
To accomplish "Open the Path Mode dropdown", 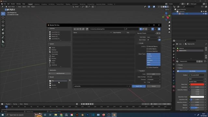I will [152, 37].
